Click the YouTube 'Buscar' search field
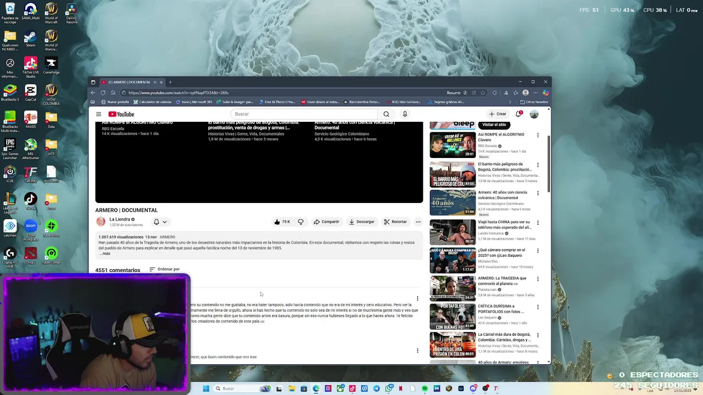703x395 pixels. point(303,114)
